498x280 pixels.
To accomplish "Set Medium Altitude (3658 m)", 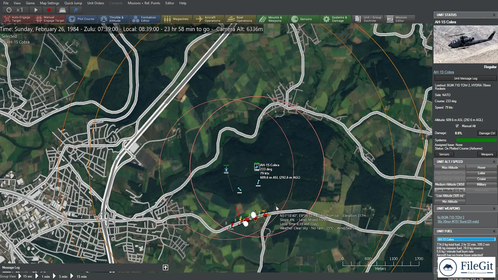I will 450,185.
